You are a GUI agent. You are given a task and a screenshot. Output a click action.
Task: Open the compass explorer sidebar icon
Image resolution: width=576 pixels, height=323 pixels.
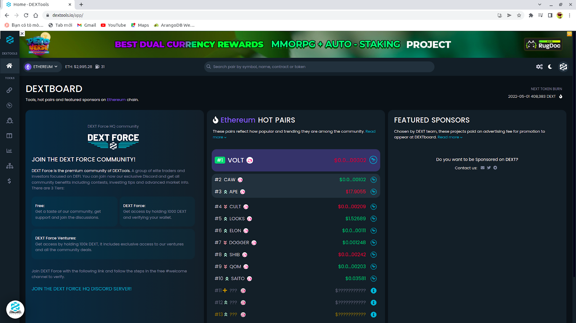pos(9,105)
